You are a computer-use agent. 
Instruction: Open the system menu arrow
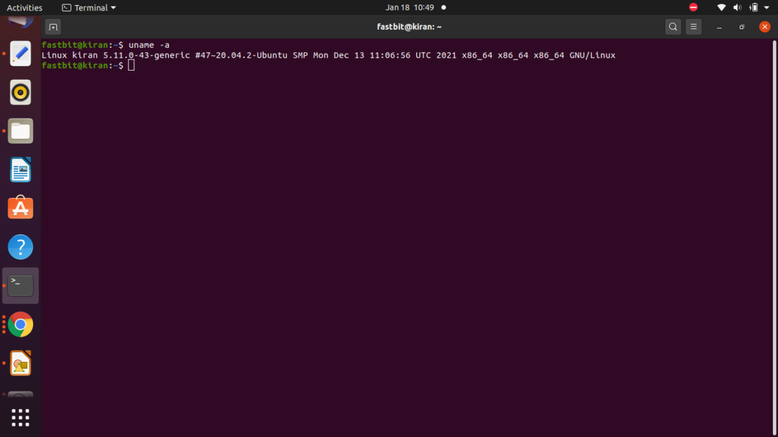coord(768,8)
